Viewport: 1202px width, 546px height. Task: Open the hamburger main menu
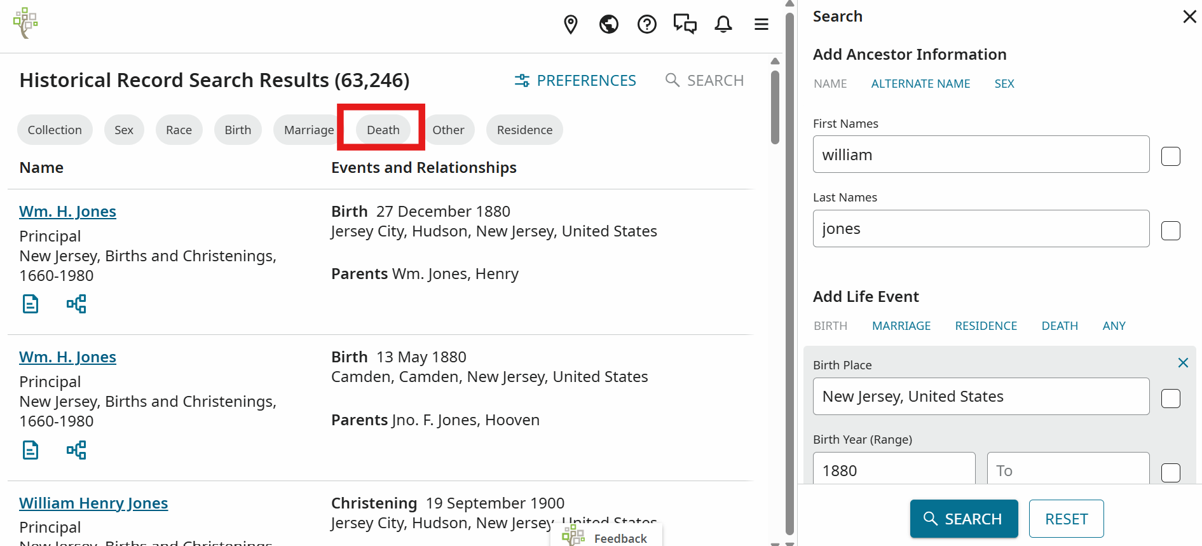click(761, 24)
